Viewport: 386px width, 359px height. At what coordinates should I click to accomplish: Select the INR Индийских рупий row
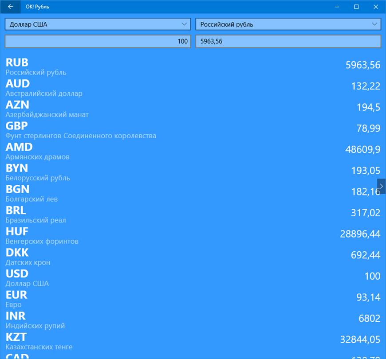[193, 320]
